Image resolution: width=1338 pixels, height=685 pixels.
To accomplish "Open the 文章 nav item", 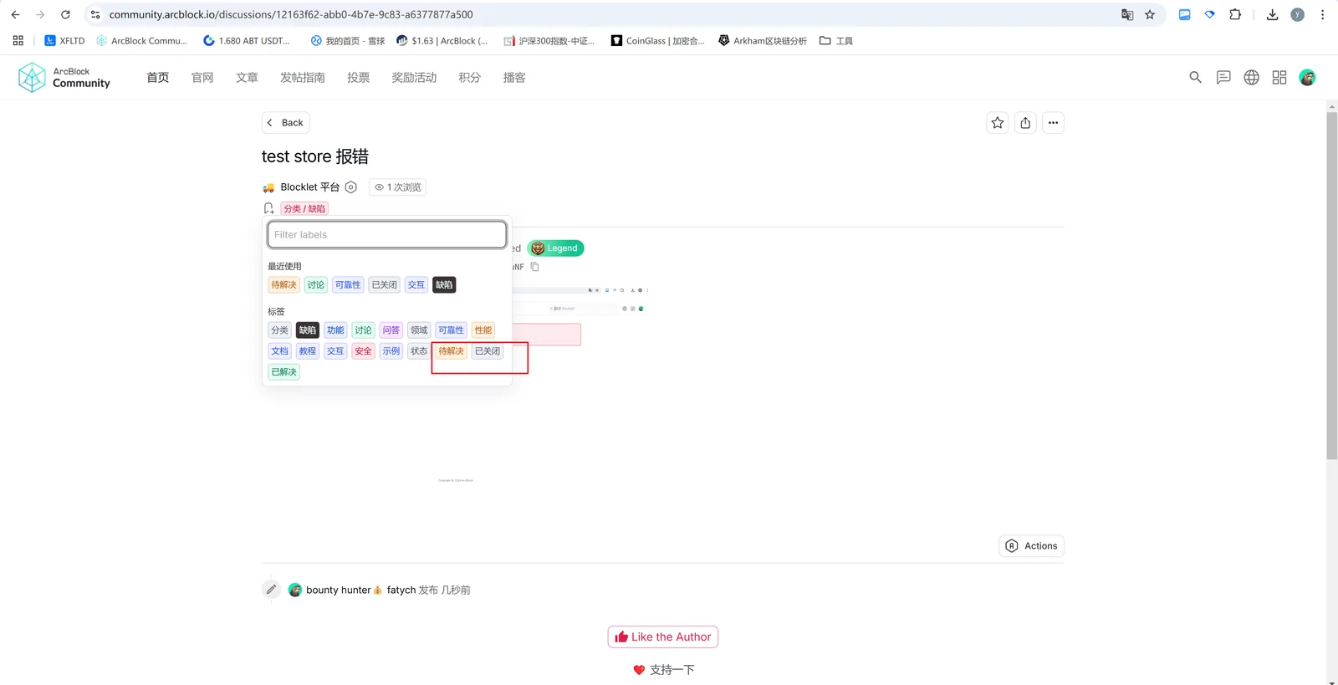I will click(247, 78).
